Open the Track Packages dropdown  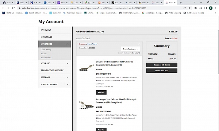[x=130, y=49]
